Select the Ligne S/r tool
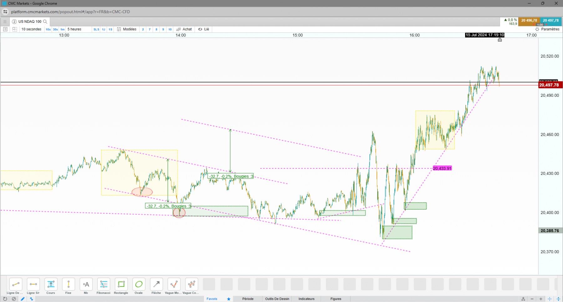This screenshot has width=563, height=302. click(33, 286)
